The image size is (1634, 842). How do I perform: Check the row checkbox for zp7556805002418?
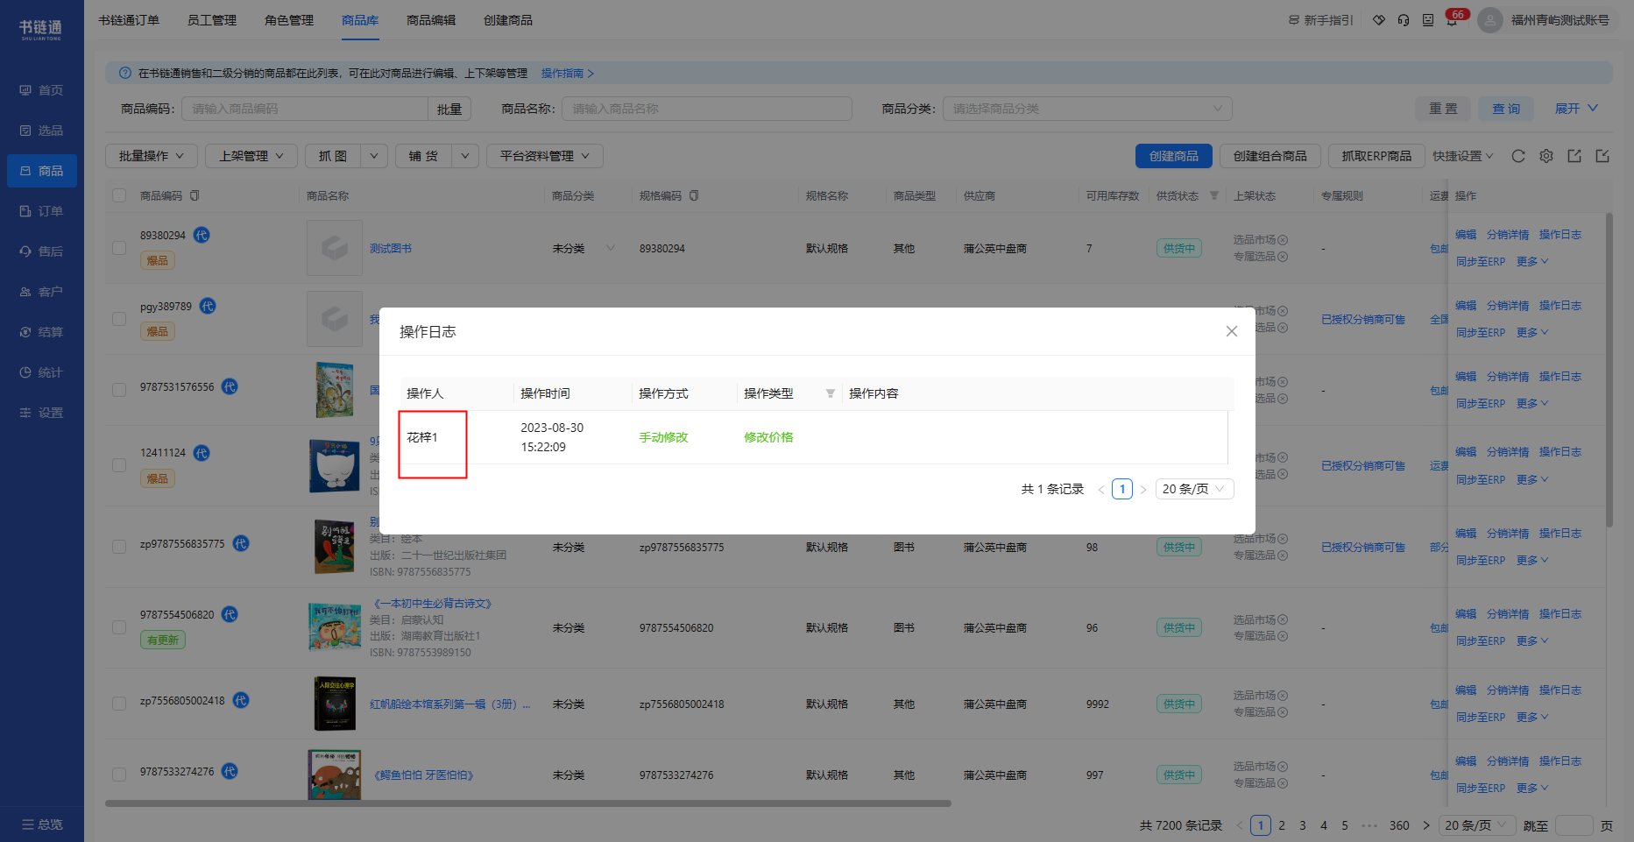[x=119, y=704]
